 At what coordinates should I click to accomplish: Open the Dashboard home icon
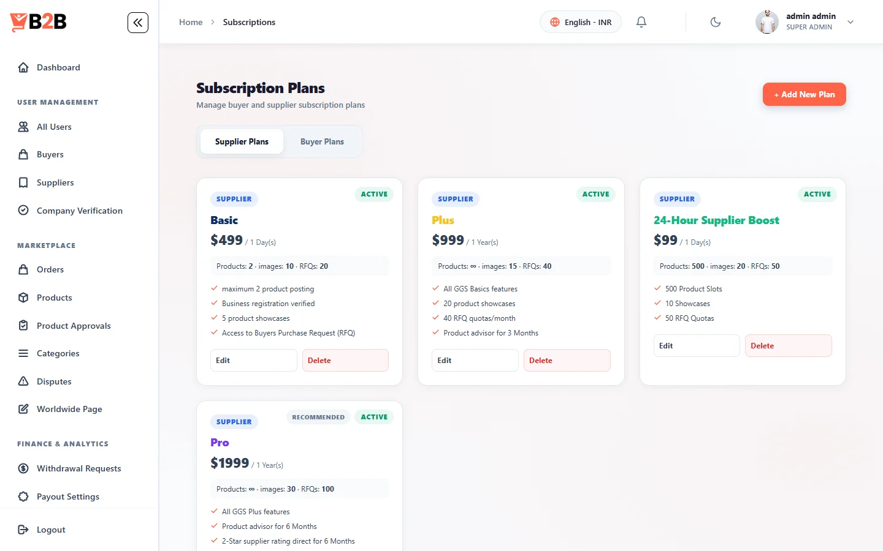click(x=23, y=67)
